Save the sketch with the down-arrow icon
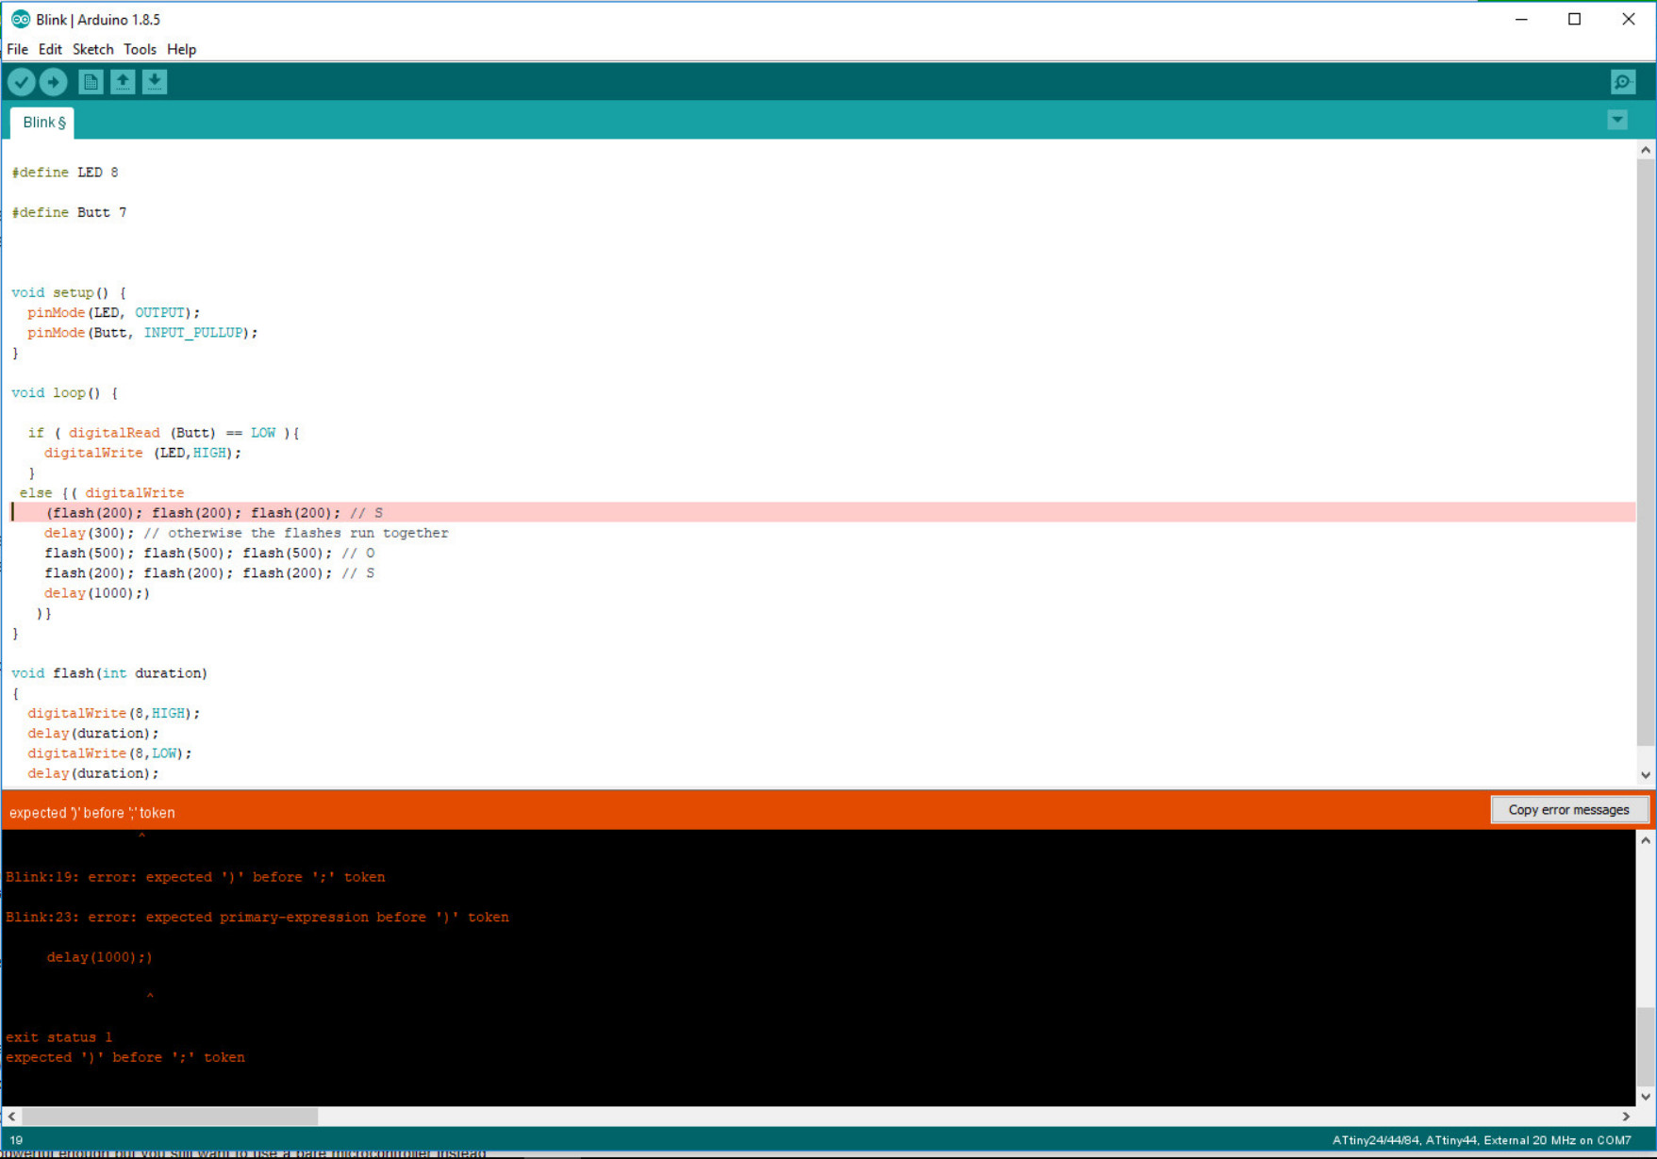This screenshot has width=1657, height=1159. coord(155,82)
